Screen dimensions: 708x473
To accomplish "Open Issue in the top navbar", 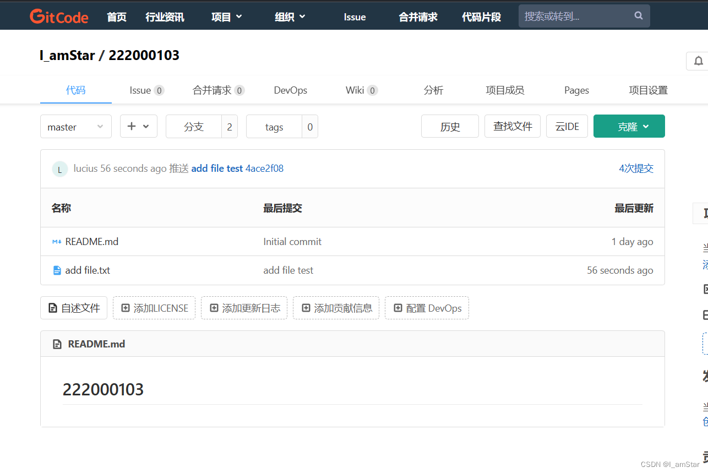I will coord(355,17).
